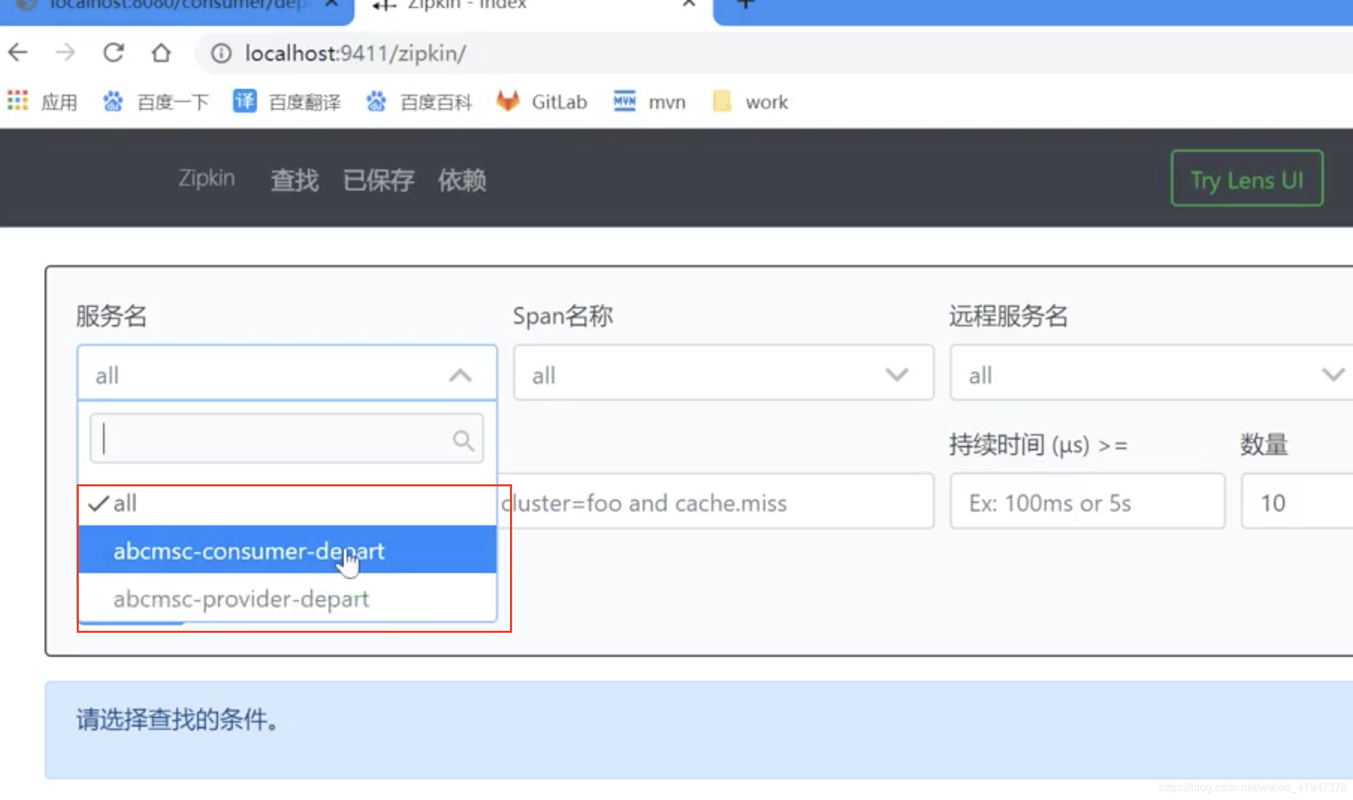The width and height of the screenshot is (1353, 800).
Task: Open the 百度一下 bookmark
Action: tap(155, 102)
